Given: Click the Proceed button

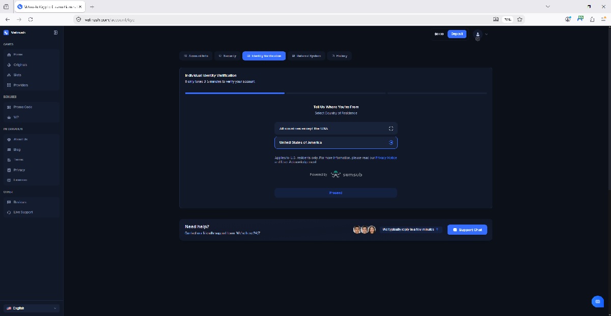Looking at the screenshot, I should click(x=336, y=193).
